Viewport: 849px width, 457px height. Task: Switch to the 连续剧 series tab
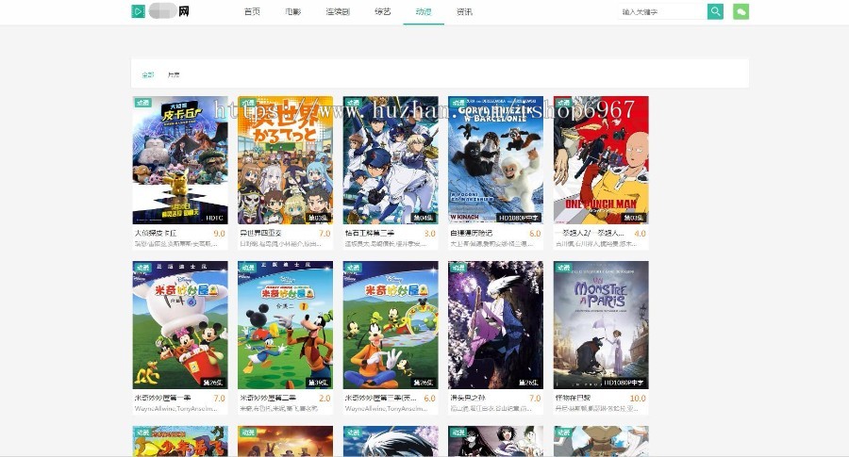(338, 12)
